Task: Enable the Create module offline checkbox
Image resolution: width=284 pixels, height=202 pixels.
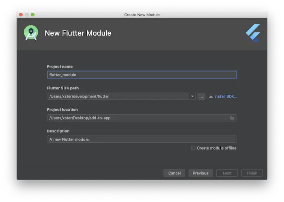Action: pos(193,148)
